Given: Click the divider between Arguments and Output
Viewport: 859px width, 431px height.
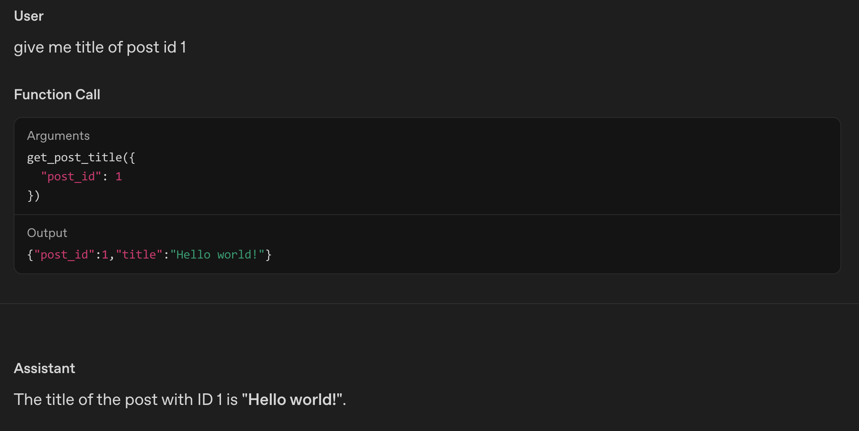Looking at the screenshot, I should [x=427, y=215].
